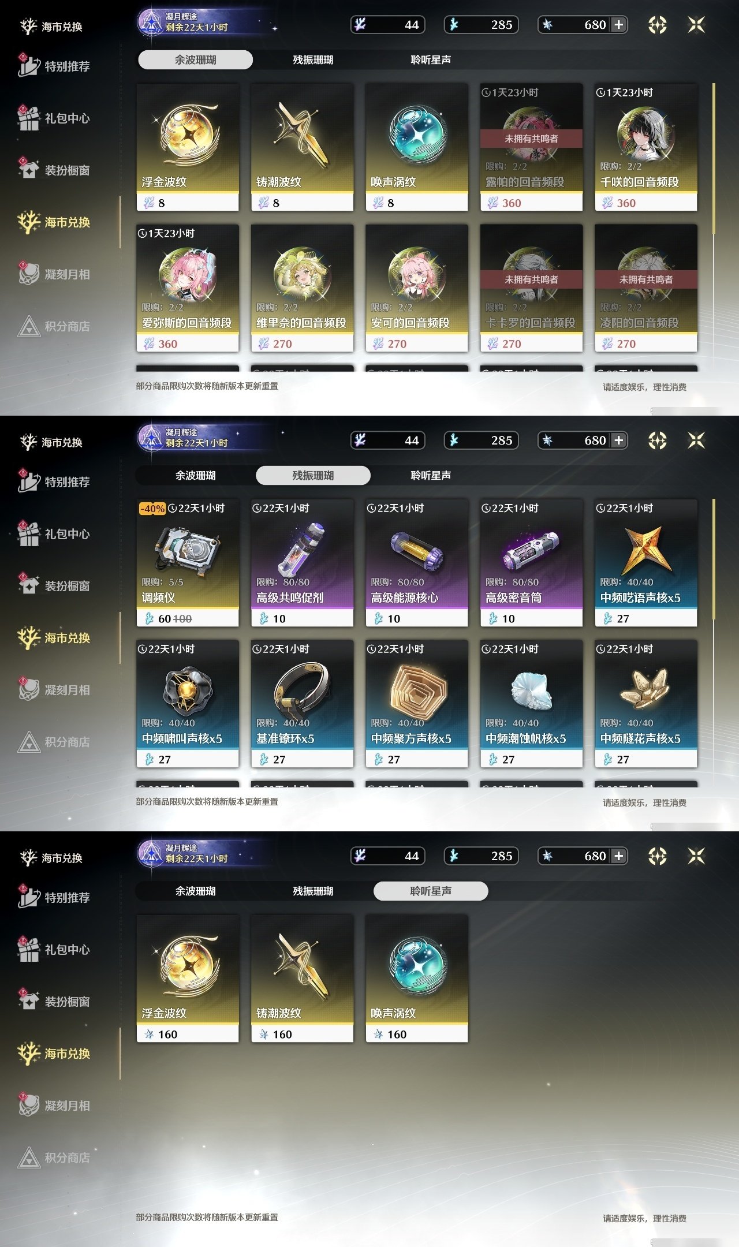Select the 调频仪 item with -40% discount
Image resolution: width=739 pixels, height=1247 pixels.
click(x=188, y=563)
